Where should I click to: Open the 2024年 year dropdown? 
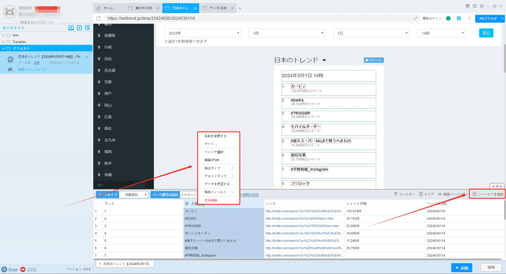202,34
